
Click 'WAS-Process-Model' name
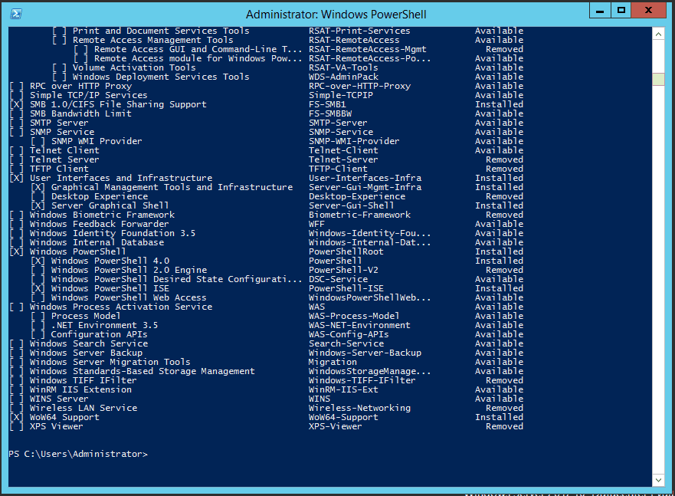coord(354,316)
